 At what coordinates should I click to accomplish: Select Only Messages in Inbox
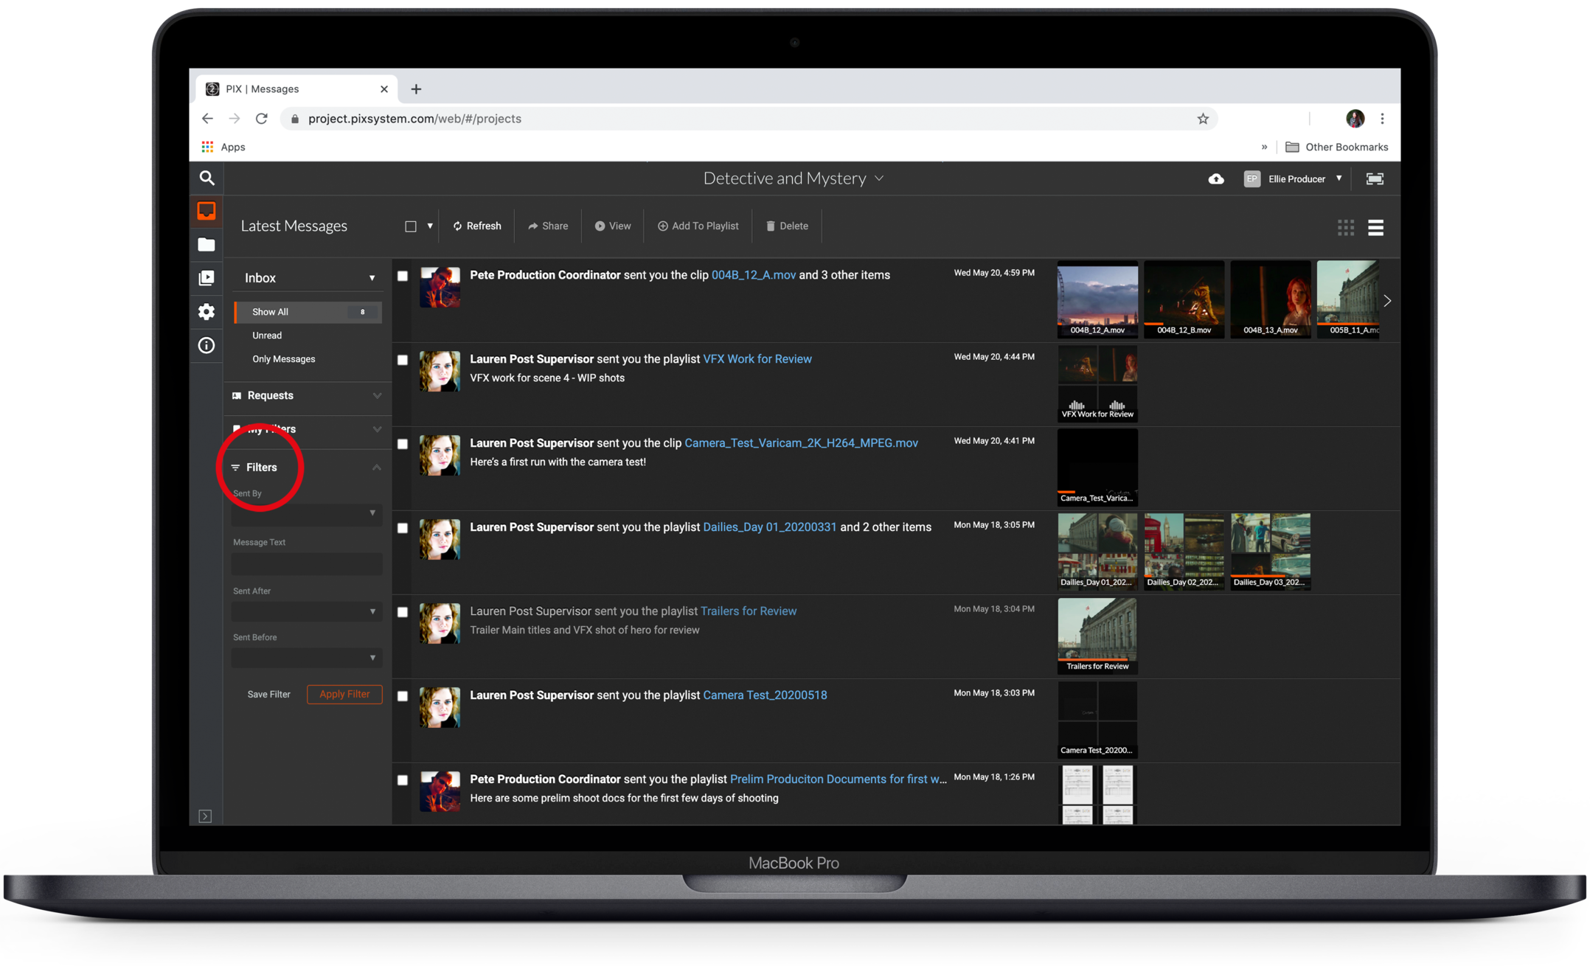(283, 359)
